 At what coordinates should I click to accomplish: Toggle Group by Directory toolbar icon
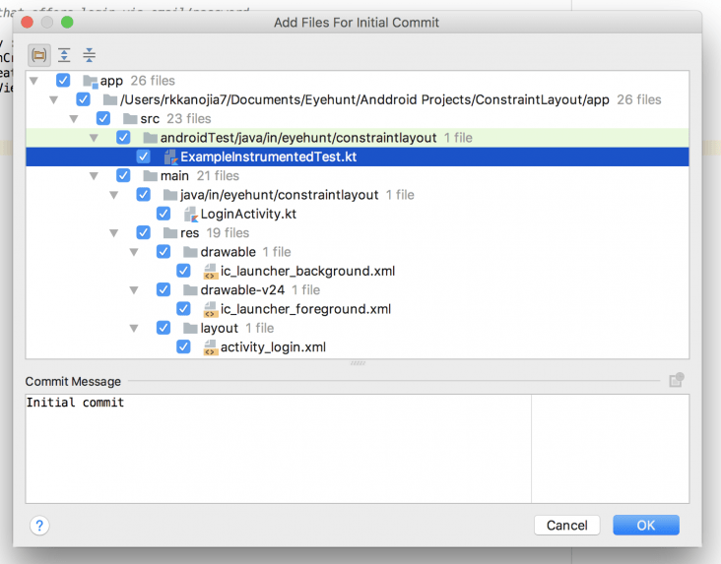[39, 55]
